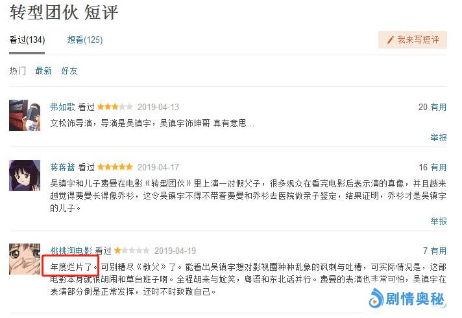Click the 剧情奥秘 watermark logo icon
The height and width of the screenshot is (318, 462).
coord(376,297)
